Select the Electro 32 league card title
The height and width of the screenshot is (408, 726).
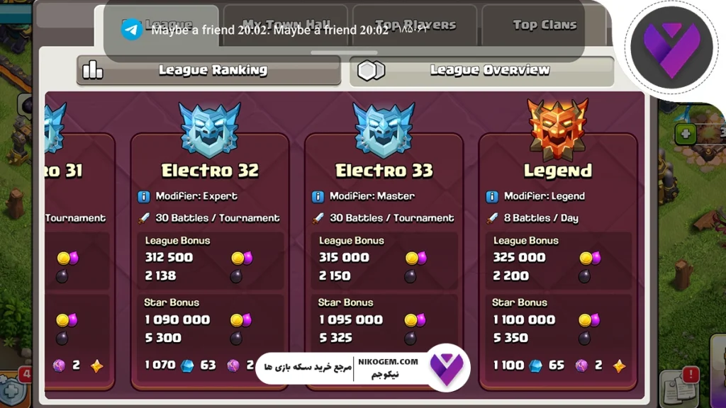pos(210,171)
